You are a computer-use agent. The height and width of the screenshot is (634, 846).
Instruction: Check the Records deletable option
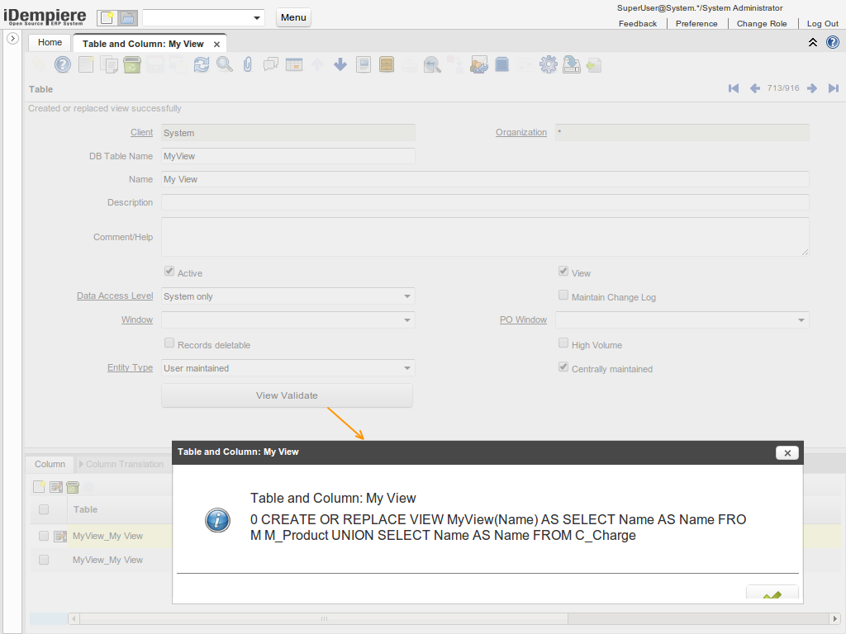(169, 342)
